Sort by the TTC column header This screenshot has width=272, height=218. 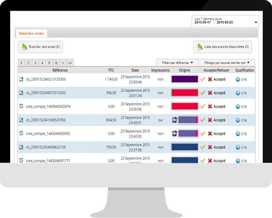pos(111,70)
